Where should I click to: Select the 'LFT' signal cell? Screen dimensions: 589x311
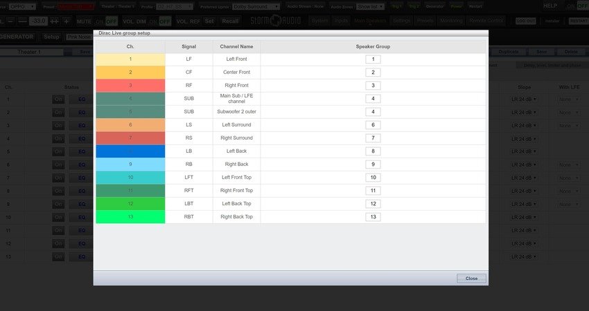(189, 177)
